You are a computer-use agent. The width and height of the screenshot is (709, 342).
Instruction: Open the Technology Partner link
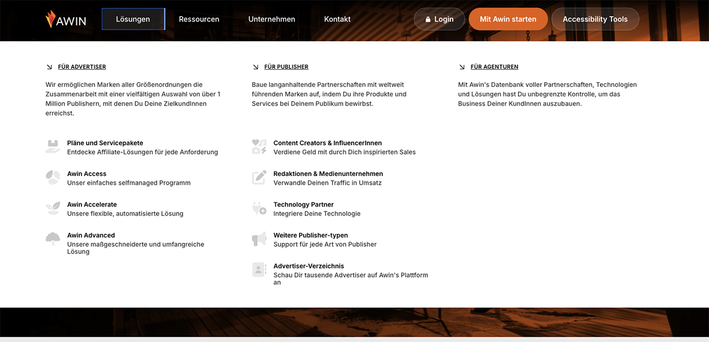click(x=304, y=204)
